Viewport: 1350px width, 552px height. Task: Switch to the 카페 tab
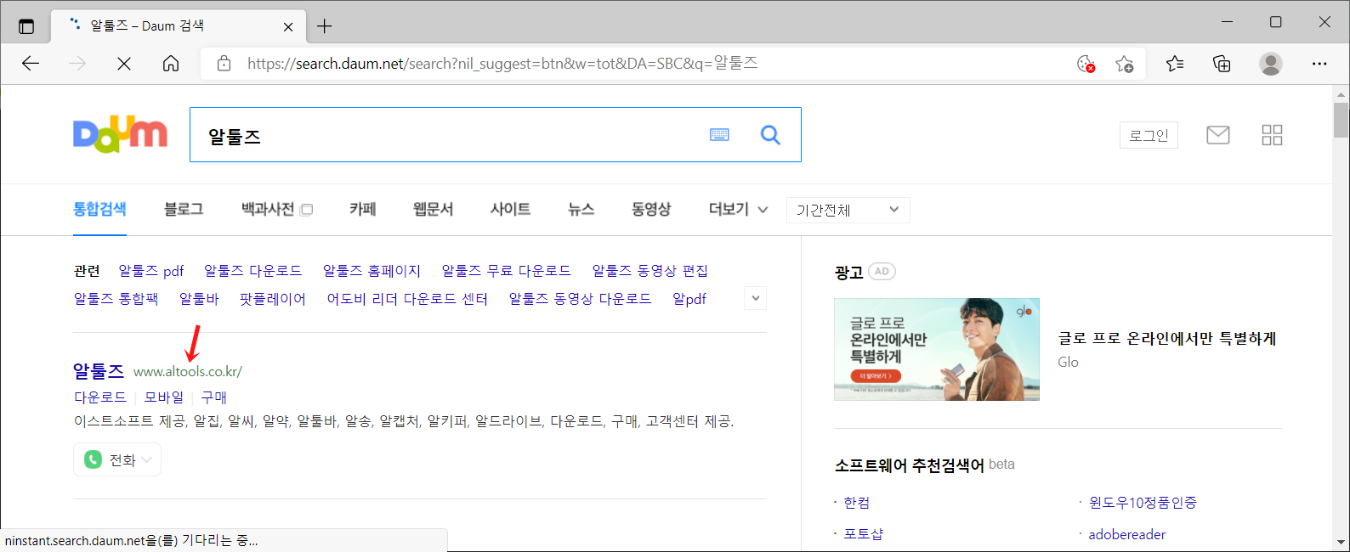pos(363,209)
